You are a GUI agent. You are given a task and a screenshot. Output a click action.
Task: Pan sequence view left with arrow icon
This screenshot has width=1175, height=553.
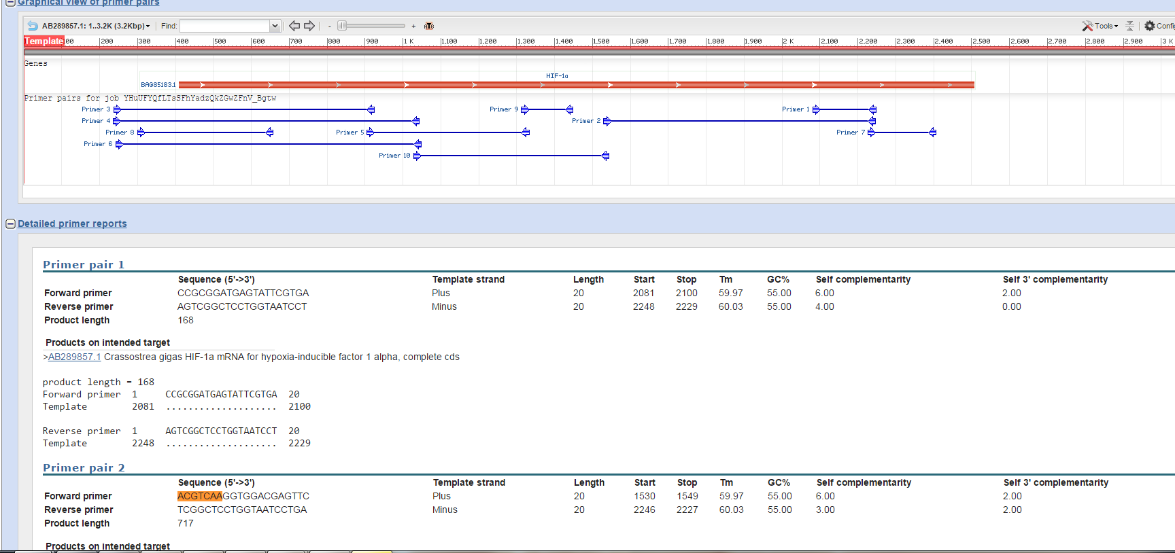294,26
